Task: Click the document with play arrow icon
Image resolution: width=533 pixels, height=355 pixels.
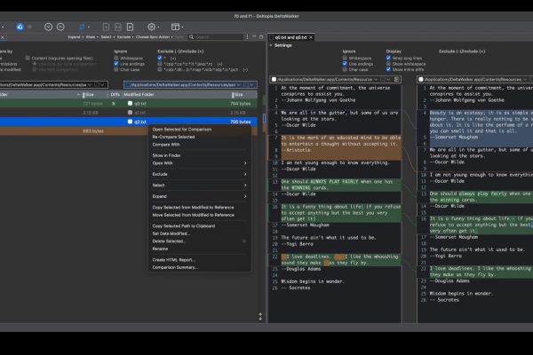Action: pos(131,27)
